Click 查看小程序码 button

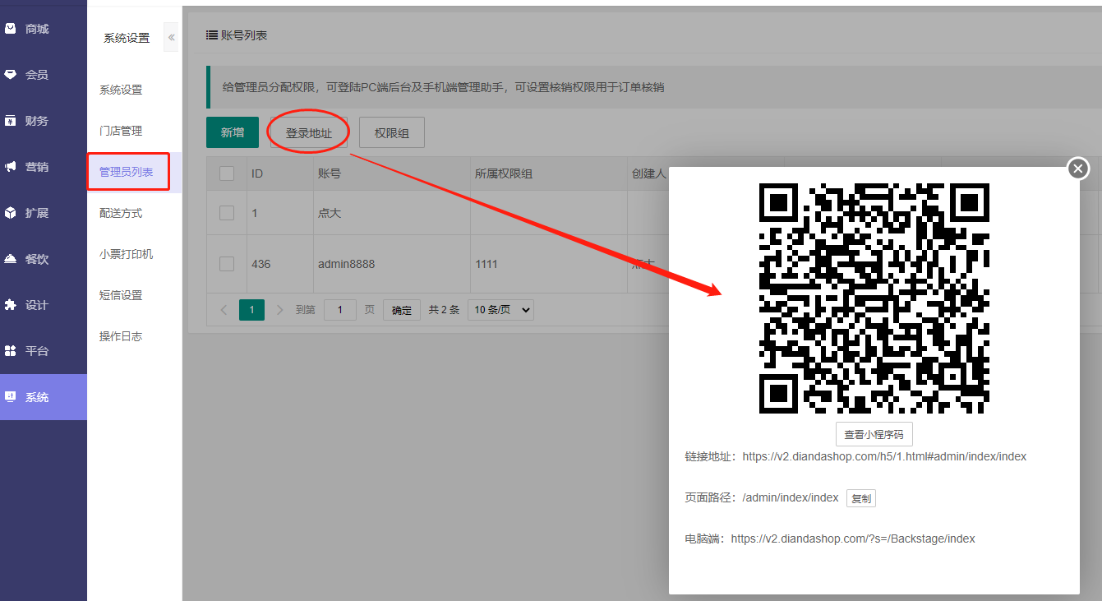click(874, 434)
